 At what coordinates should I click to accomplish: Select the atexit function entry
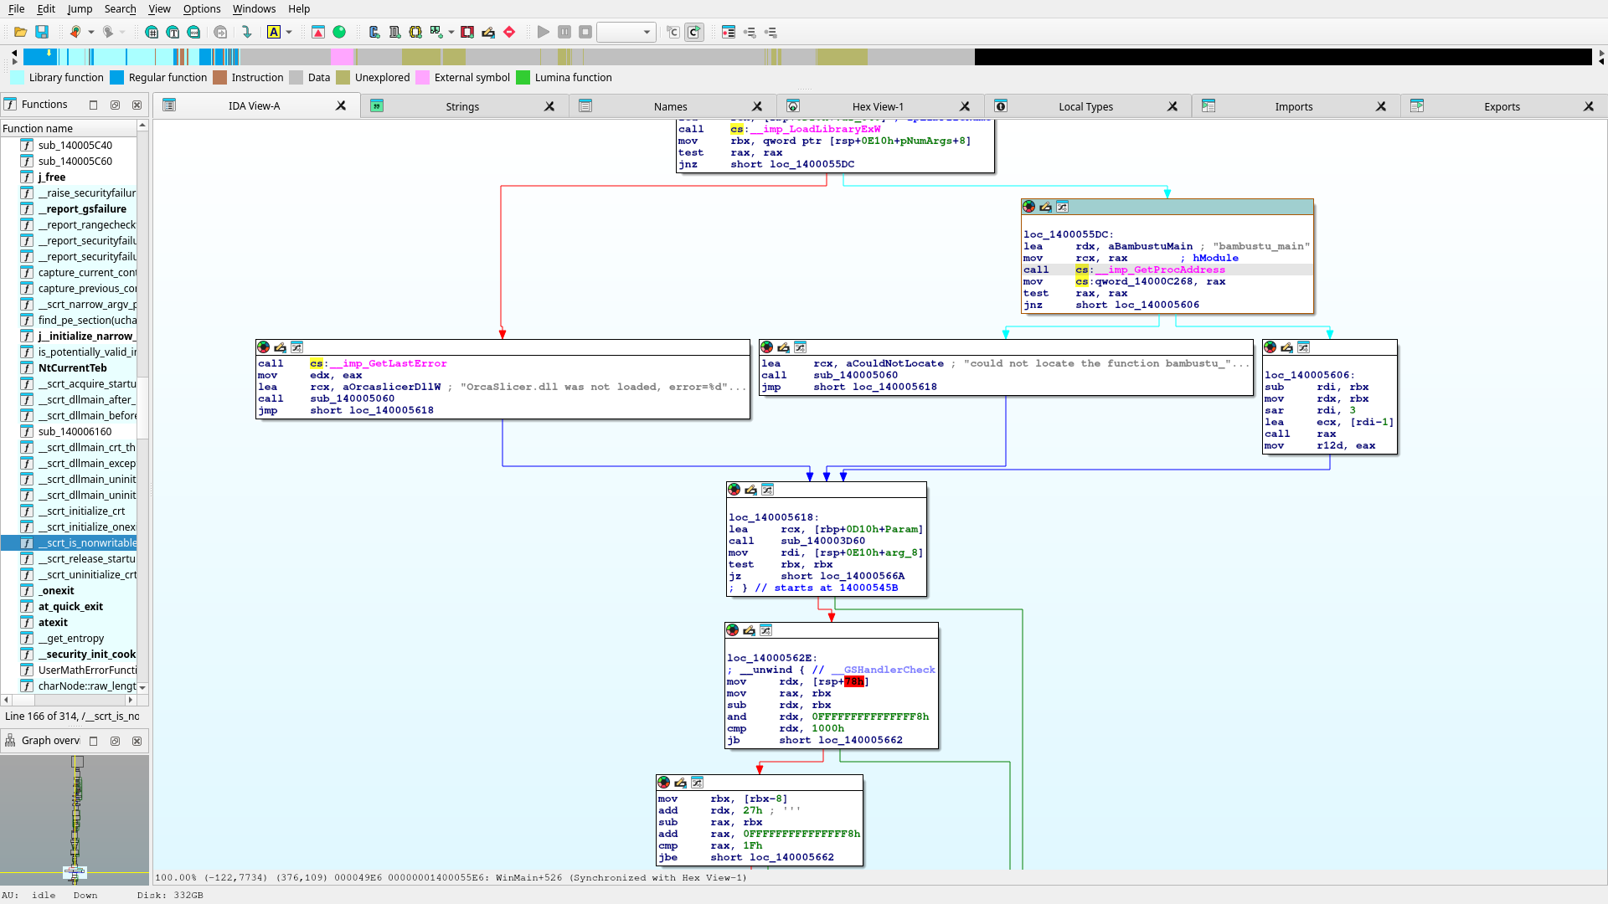[x=53, y=622]
